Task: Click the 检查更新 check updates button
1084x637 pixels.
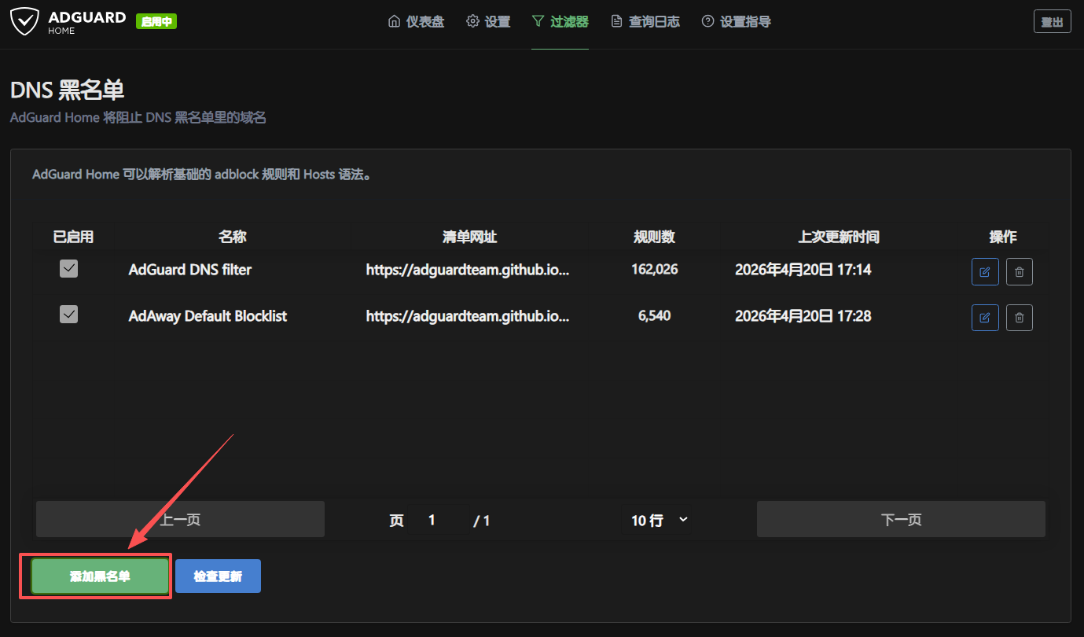Action: click(x=218, y=576)
